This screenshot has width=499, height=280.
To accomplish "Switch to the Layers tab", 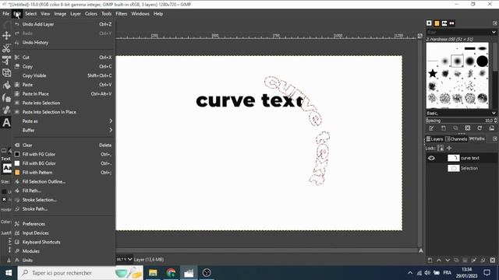I will (x=435, y=139).
